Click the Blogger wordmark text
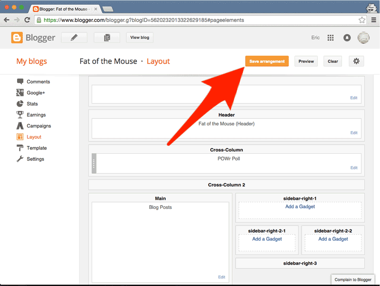The height and width of the screenshot is (286, 380). click(x=40, y=38)
